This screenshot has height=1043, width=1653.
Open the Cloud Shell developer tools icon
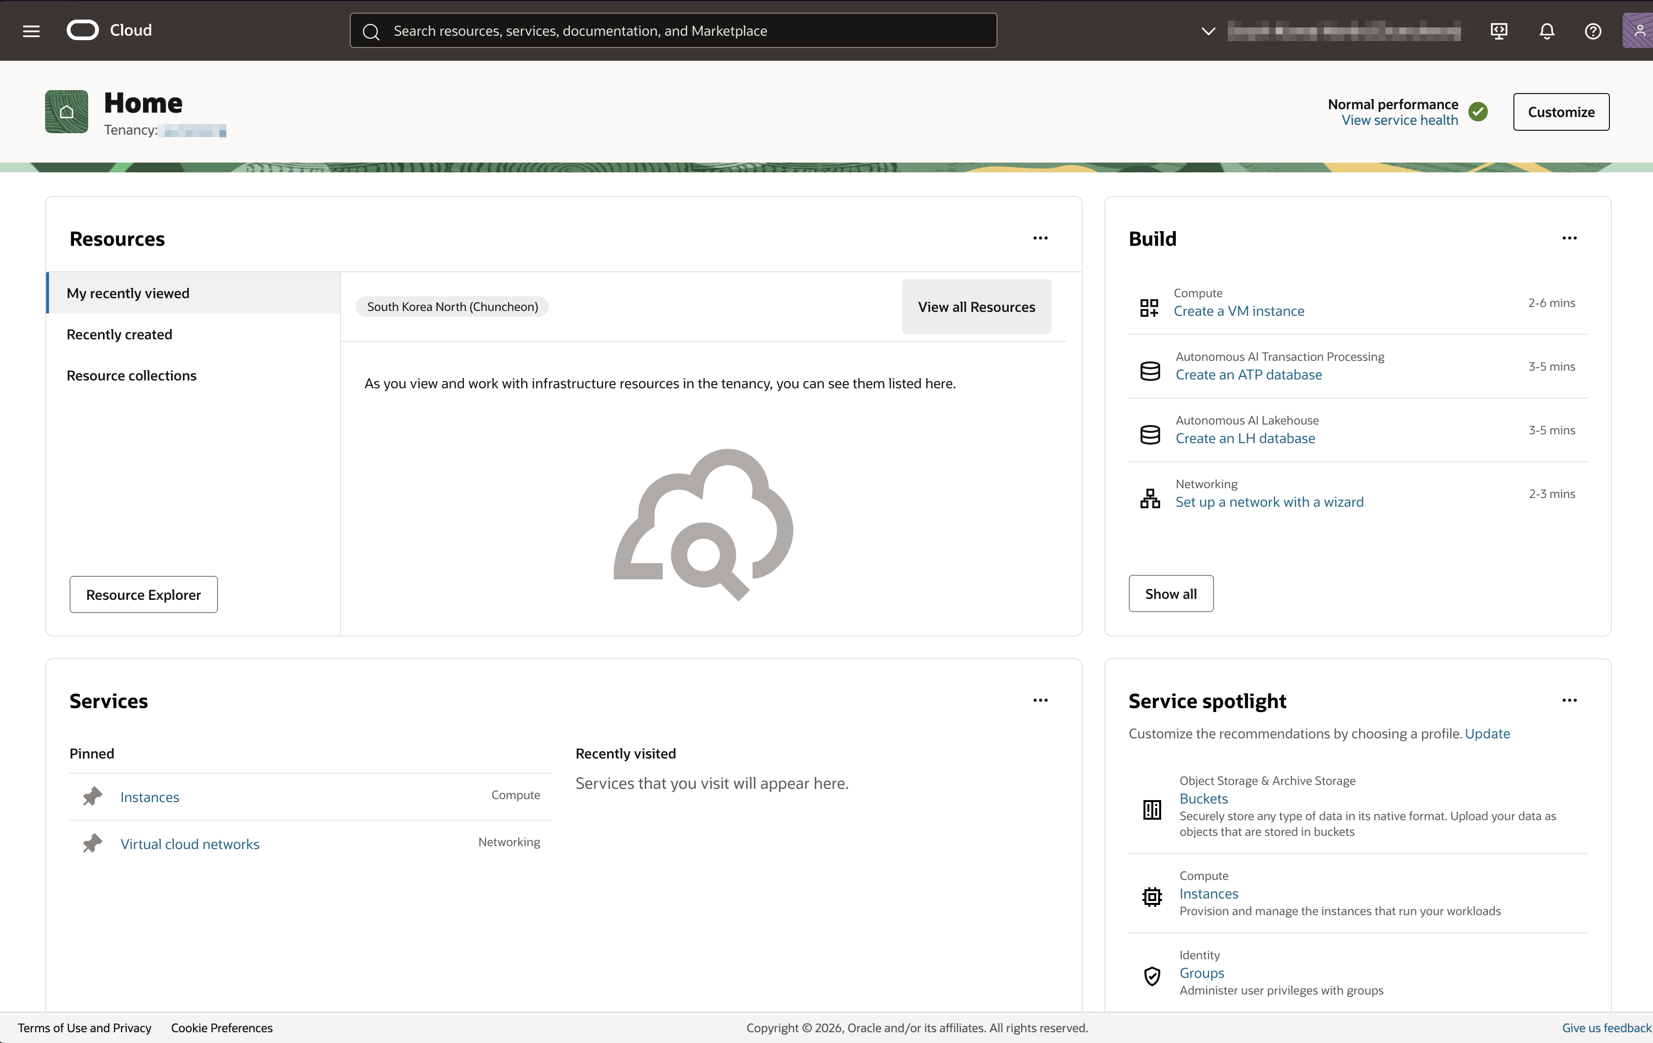pos(1499,31)
